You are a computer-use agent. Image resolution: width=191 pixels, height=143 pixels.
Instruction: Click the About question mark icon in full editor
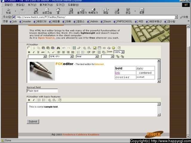[119, 48]
